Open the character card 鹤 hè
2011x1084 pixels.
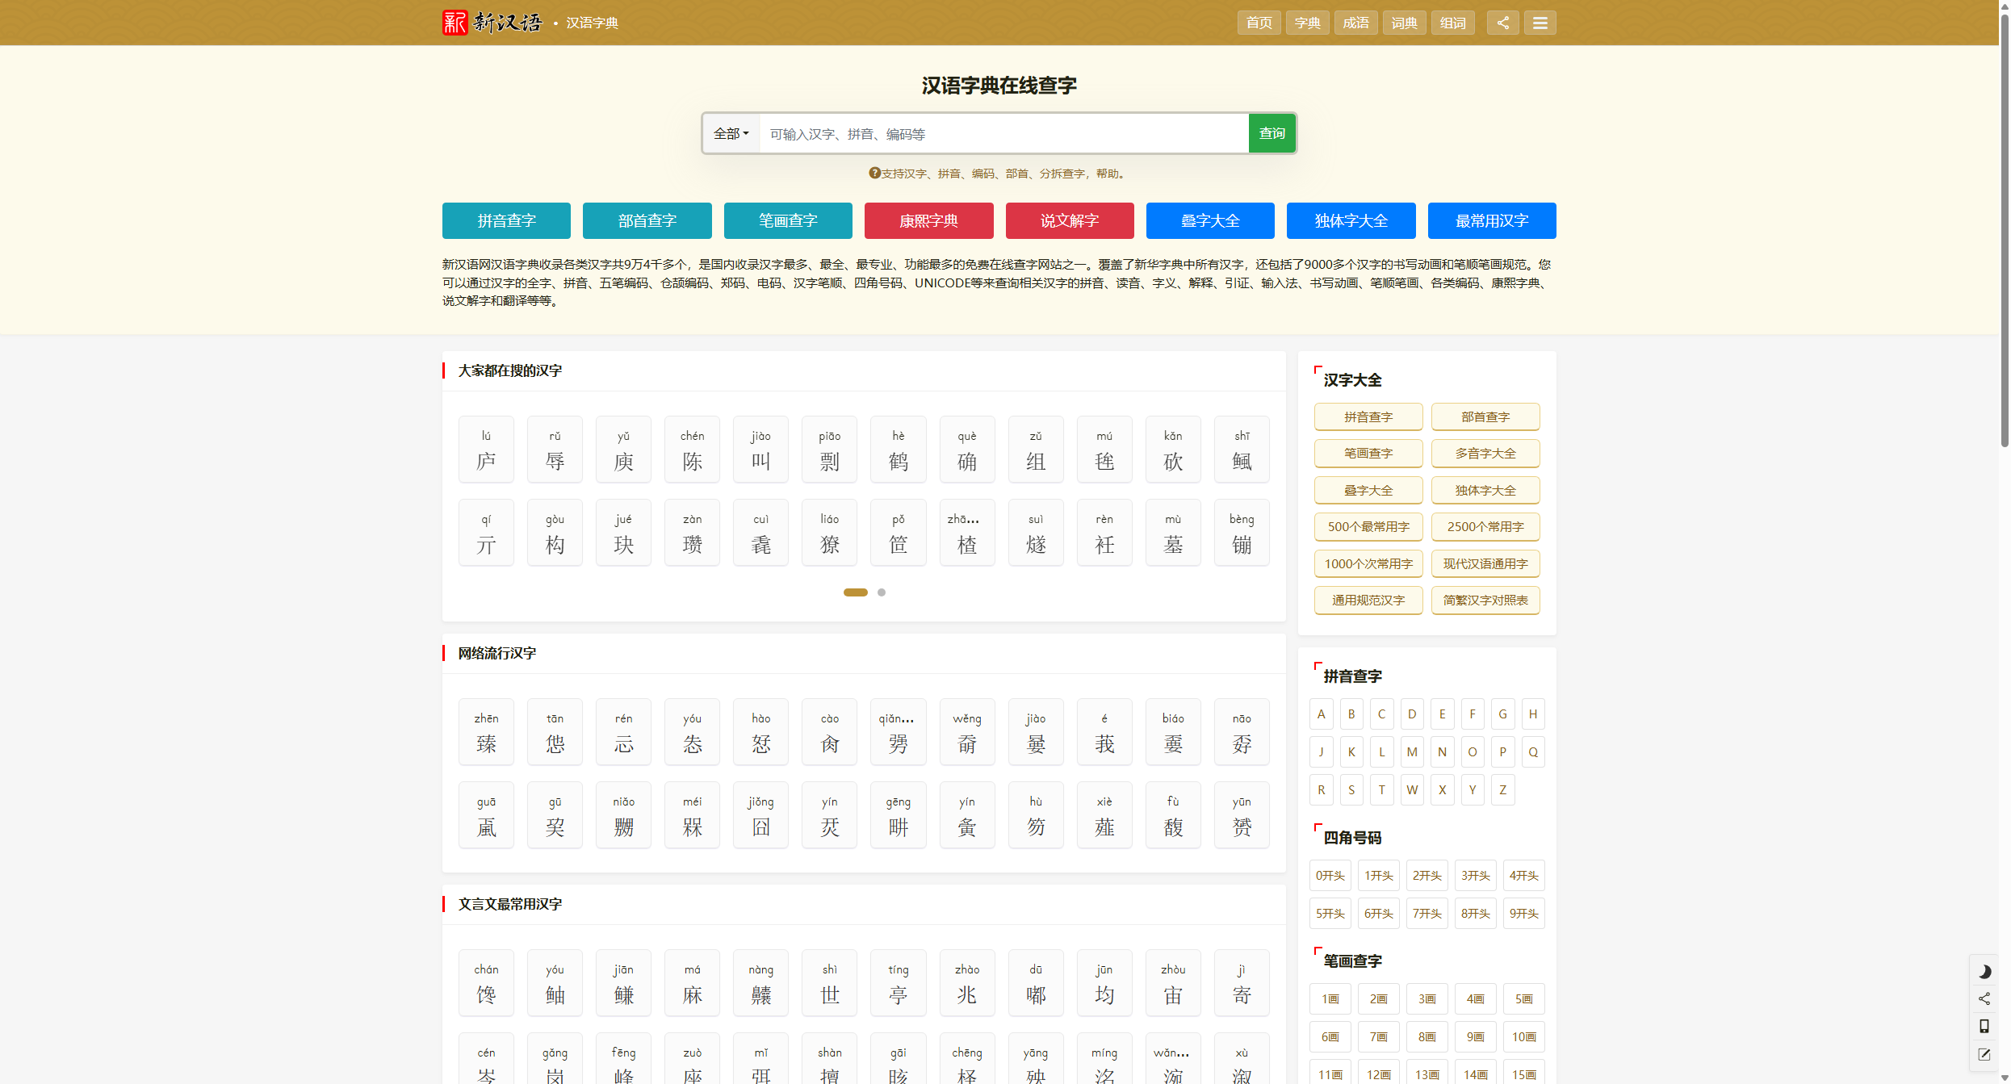pyautogui.click(x=898, y=450)
